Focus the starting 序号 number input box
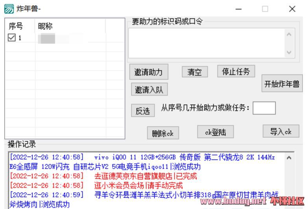 coord(264,108)
